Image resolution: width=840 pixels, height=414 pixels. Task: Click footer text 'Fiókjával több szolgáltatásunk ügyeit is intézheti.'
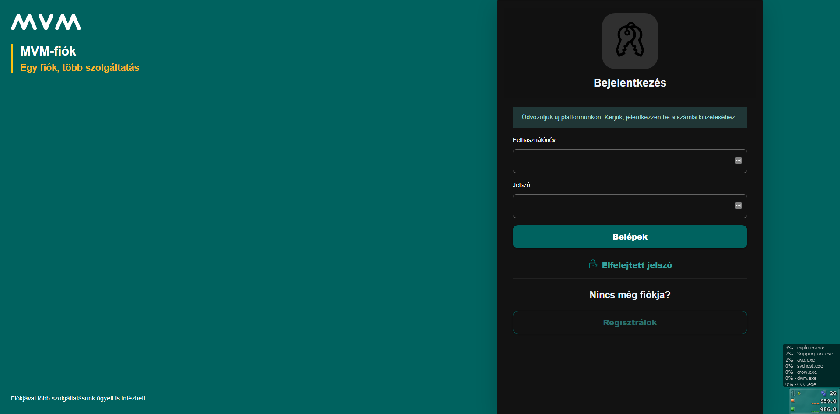[79, 398]
